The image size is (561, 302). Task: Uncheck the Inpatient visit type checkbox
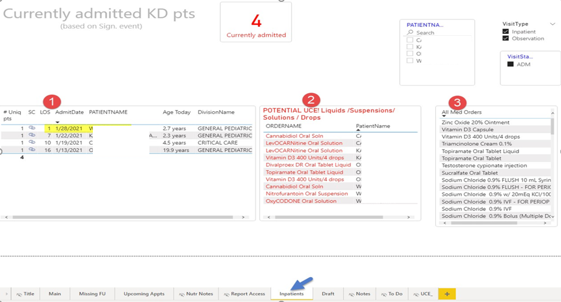coord(506,32)
